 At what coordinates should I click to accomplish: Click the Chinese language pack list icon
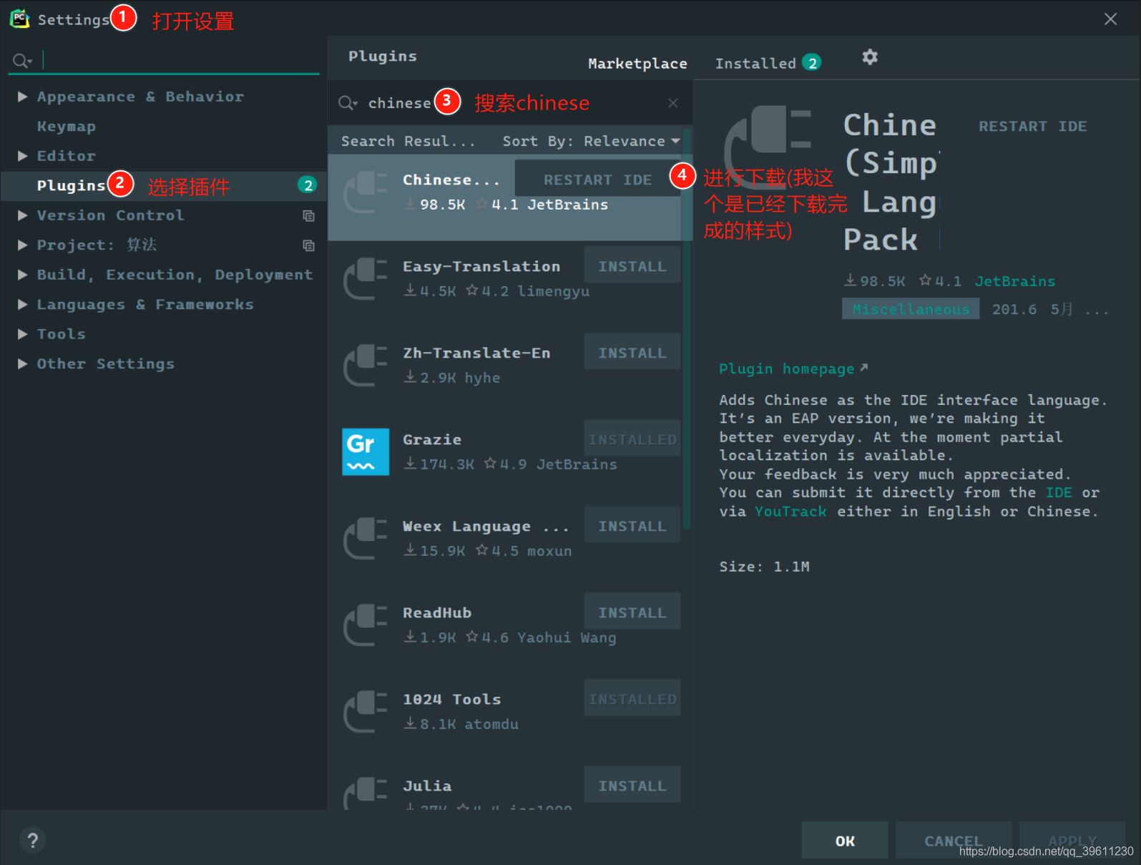pyautogui.click(x=366, y=192)
